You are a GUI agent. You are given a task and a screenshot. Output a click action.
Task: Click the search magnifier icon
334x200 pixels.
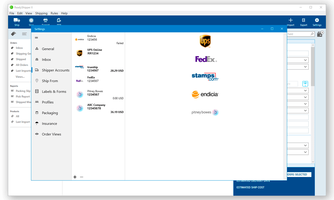312,34
